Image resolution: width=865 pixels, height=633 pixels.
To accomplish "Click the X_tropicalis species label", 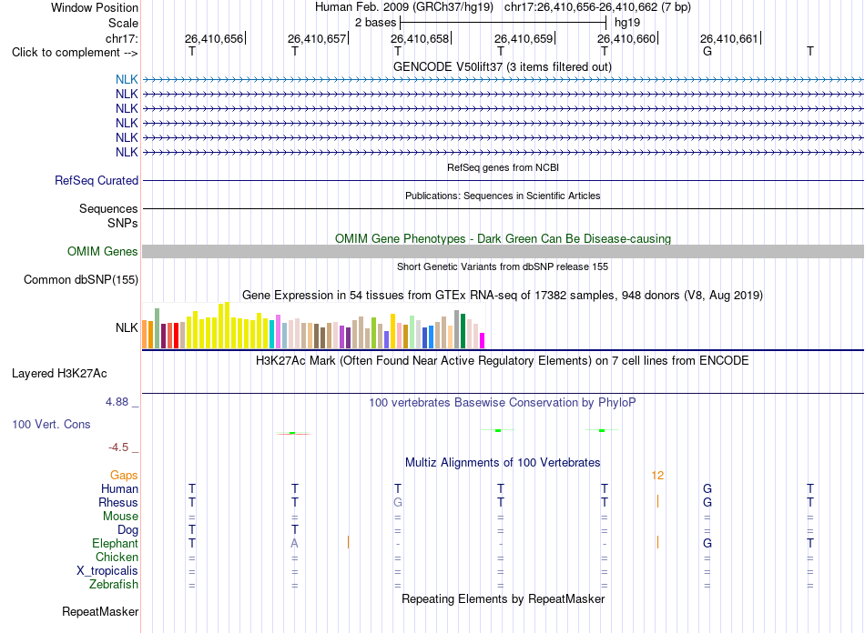I will (x=107, y=571).
